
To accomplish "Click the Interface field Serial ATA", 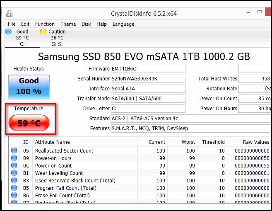I will point(148,89).
